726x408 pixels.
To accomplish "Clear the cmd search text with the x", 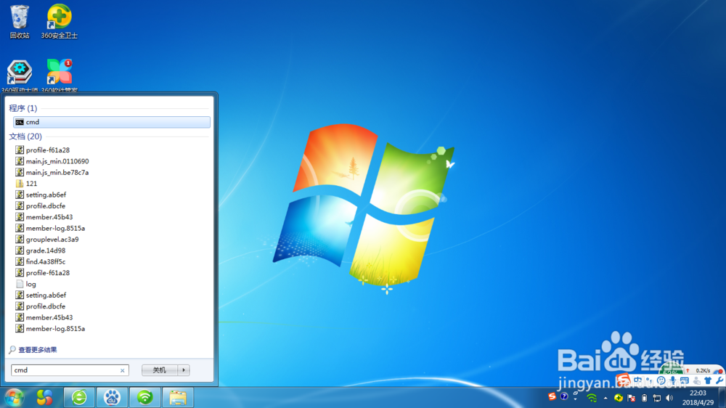I will click(x=122, y=370).
